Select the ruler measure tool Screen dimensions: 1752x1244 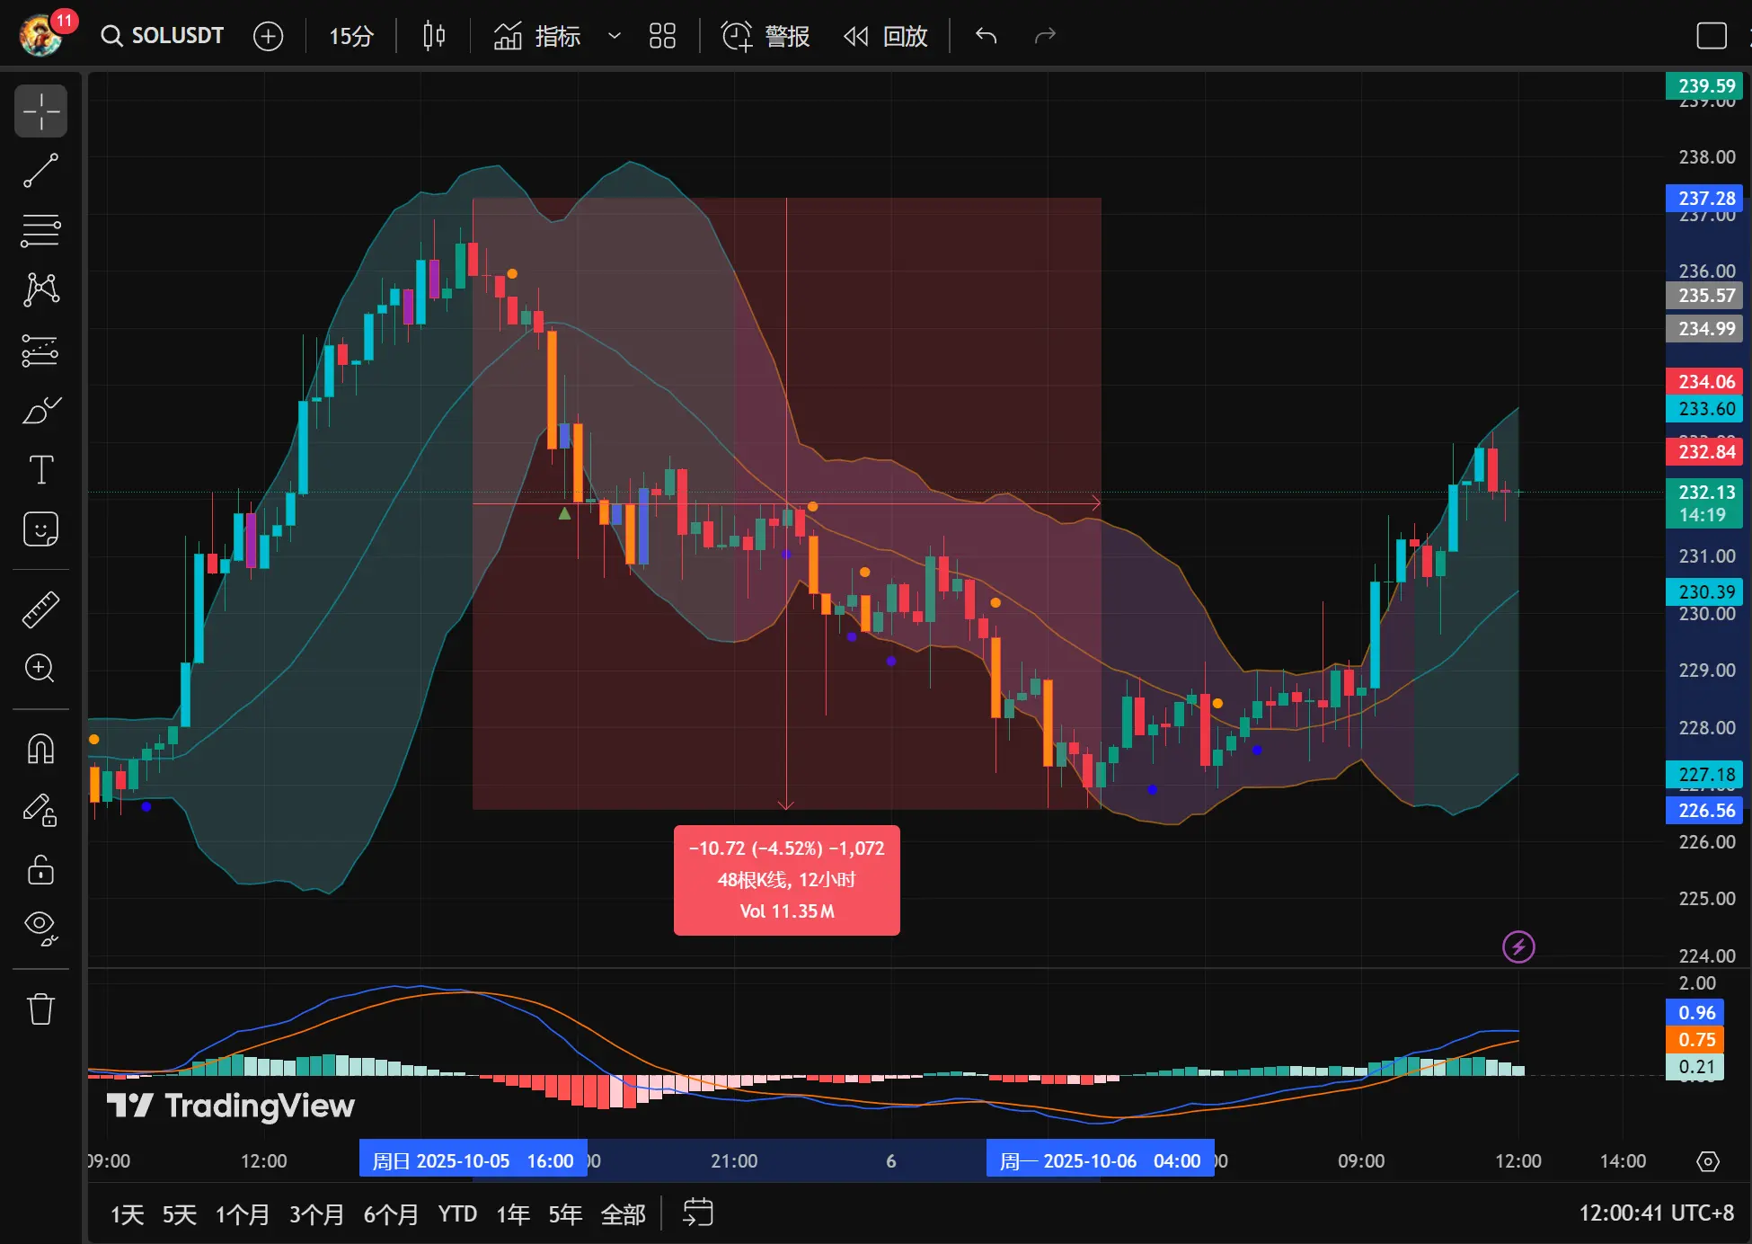coord(40,609)
